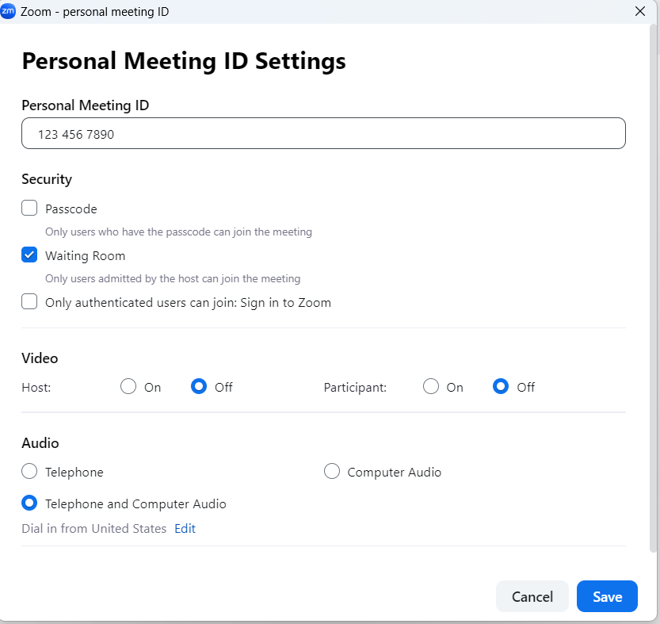Image resolution: width=660 pixels, height=624 pixels.
Task: Turn Participant video On
Action: pyautogui.click(x=430, y=386)
